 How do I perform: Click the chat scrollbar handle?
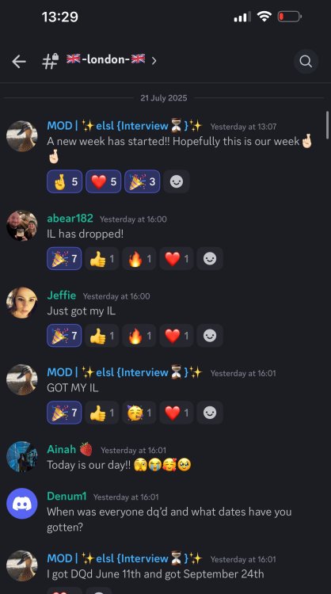click(x=327, y=125)
